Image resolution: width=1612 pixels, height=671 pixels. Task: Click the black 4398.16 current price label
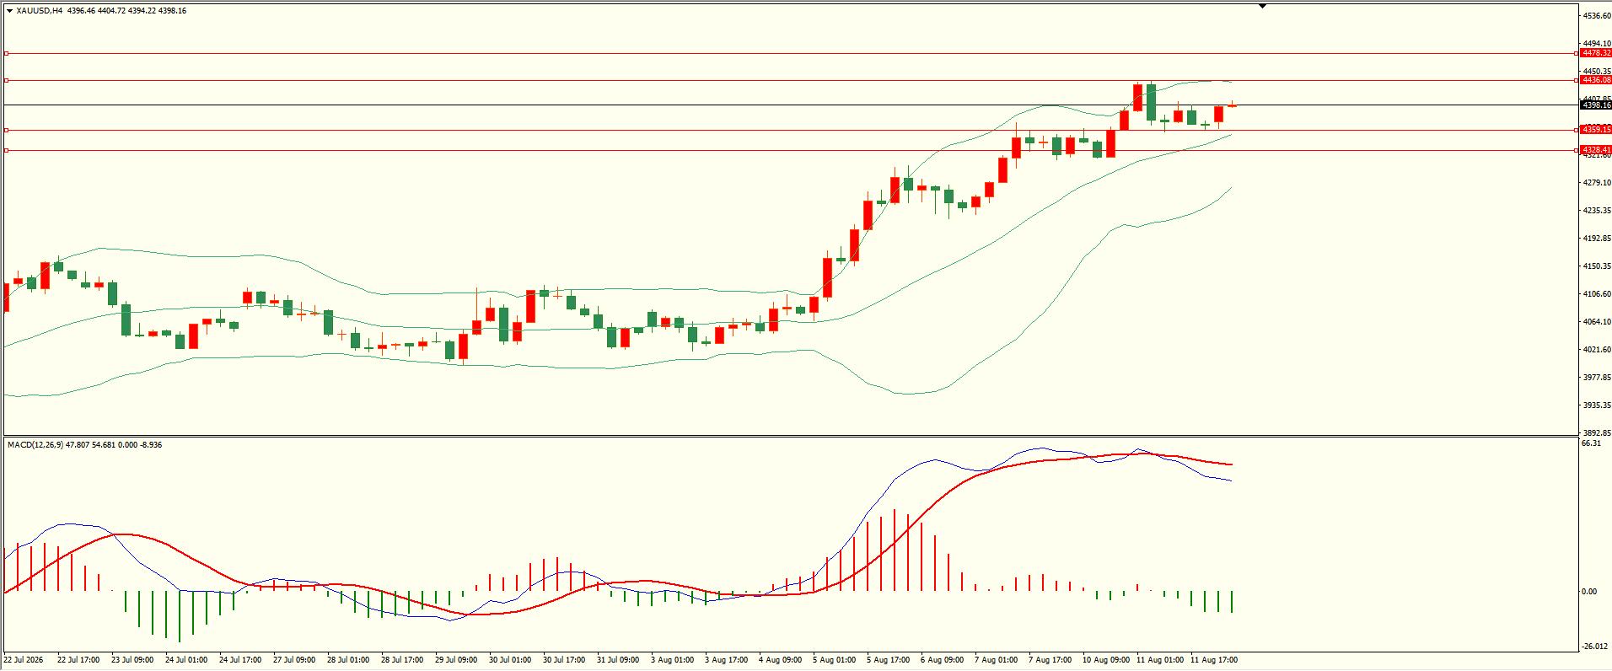tap(1596, 105)
